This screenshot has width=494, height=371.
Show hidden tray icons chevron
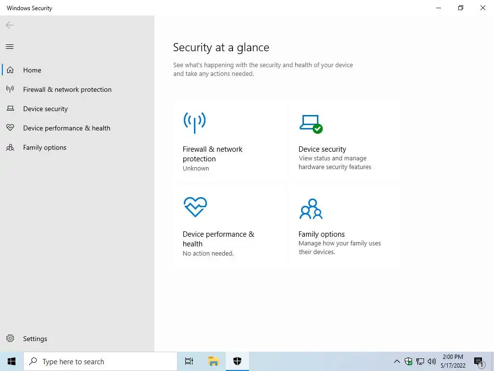397,361
